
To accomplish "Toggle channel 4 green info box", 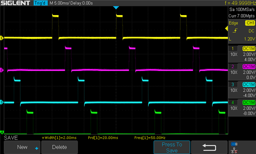I will pyautogui.click(x=242, y=108).
